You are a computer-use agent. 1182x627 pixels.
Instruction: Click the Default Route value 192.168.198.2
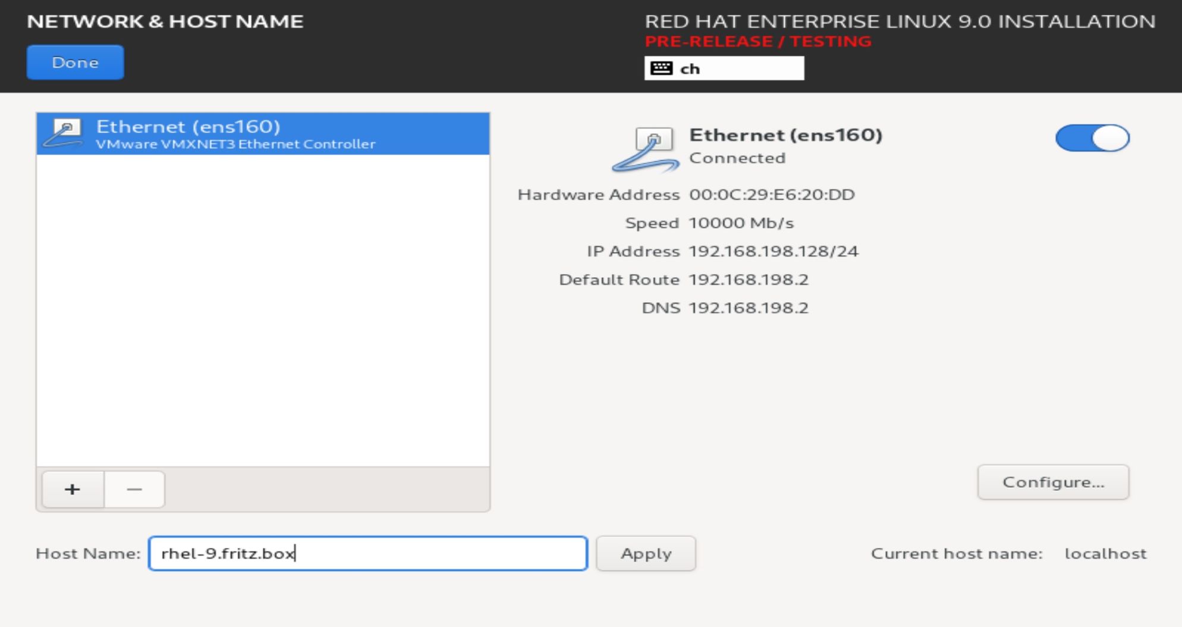tap(749, 280)
